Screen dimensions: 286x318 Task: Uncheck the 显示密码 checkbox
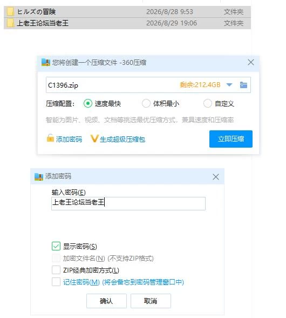click(56, 246)
